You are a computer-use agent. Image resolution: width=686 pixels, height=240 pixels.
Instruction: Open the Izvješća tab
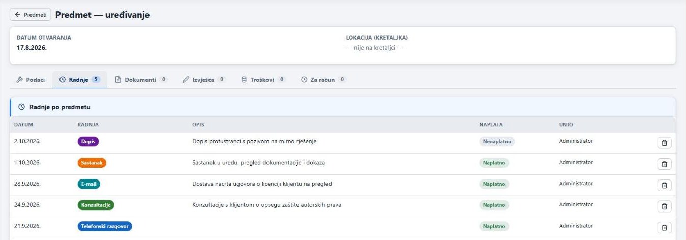coord(204,80)
